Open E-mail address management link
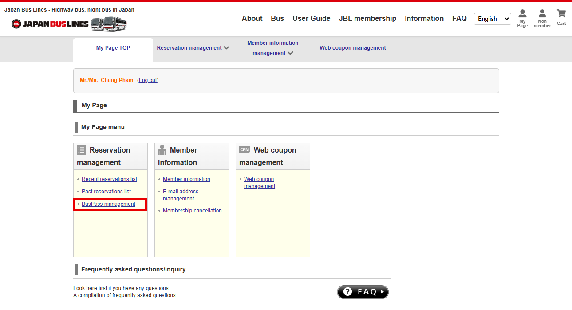This screenshot has height=310, width=572. pos(180,195)
